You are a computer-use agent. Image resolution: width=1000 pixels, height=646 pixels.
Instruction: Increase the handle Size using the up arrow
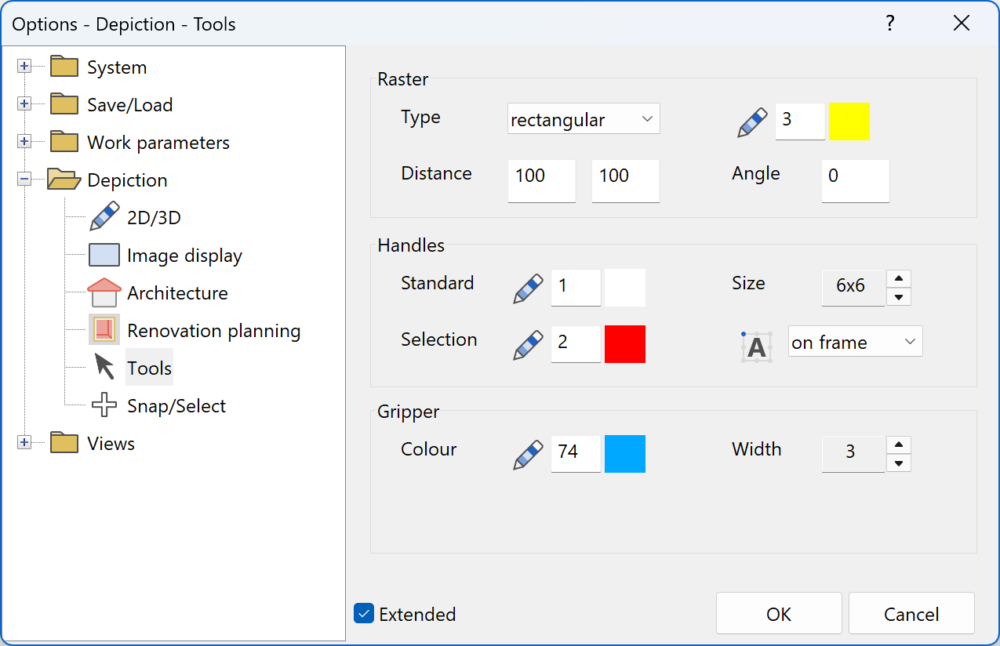tap(898, 279)
